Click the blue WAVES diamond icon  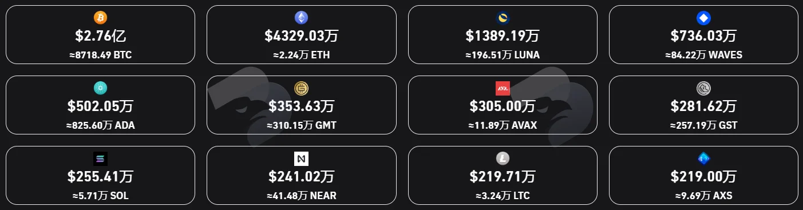pyautogui.click(x=703, y=18)
